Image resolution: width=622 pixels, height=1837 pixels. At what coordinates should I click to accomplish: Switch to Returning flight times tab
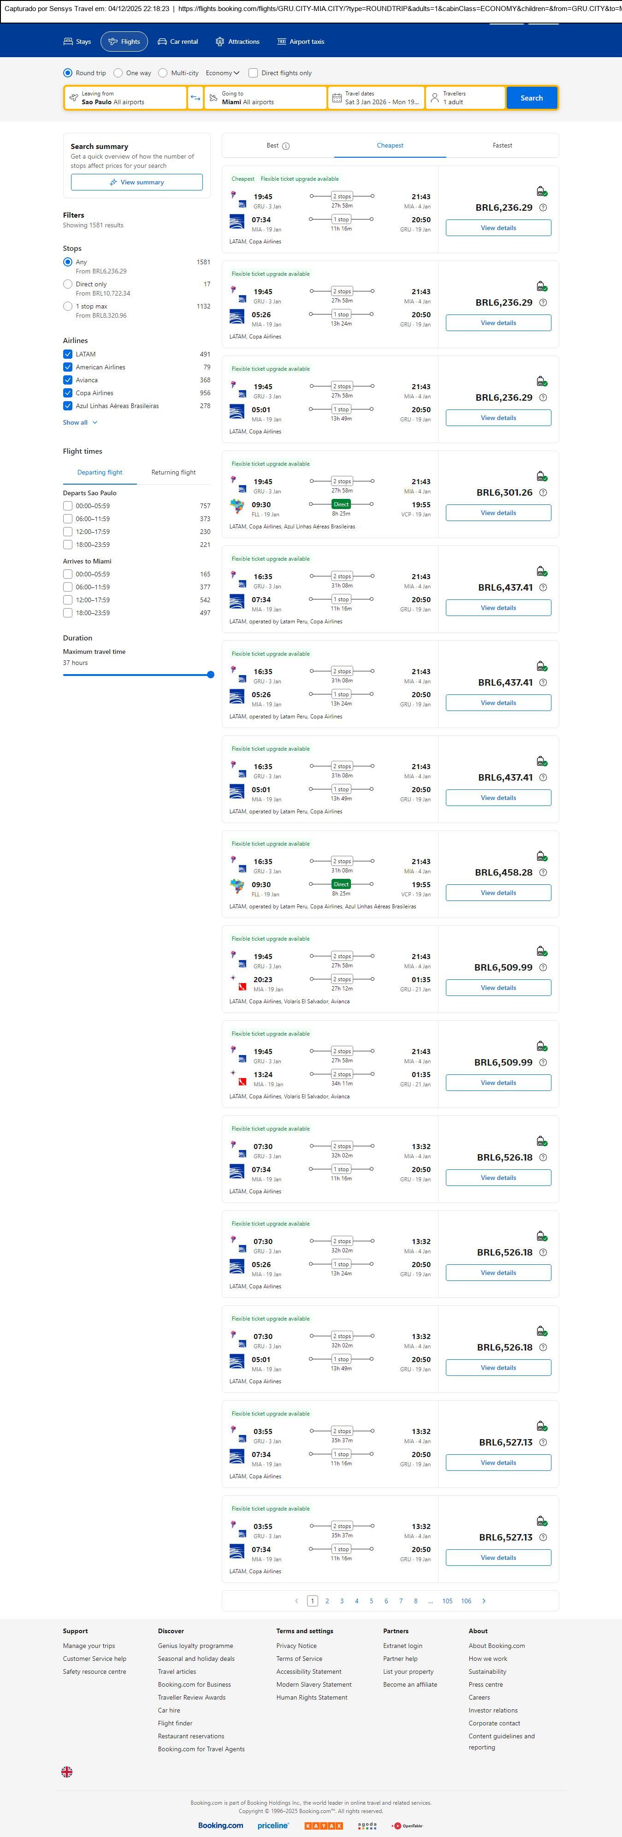(173, 472)
